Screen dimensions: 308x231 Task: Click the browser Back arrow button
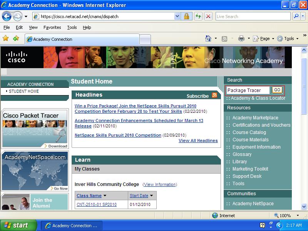7,16
